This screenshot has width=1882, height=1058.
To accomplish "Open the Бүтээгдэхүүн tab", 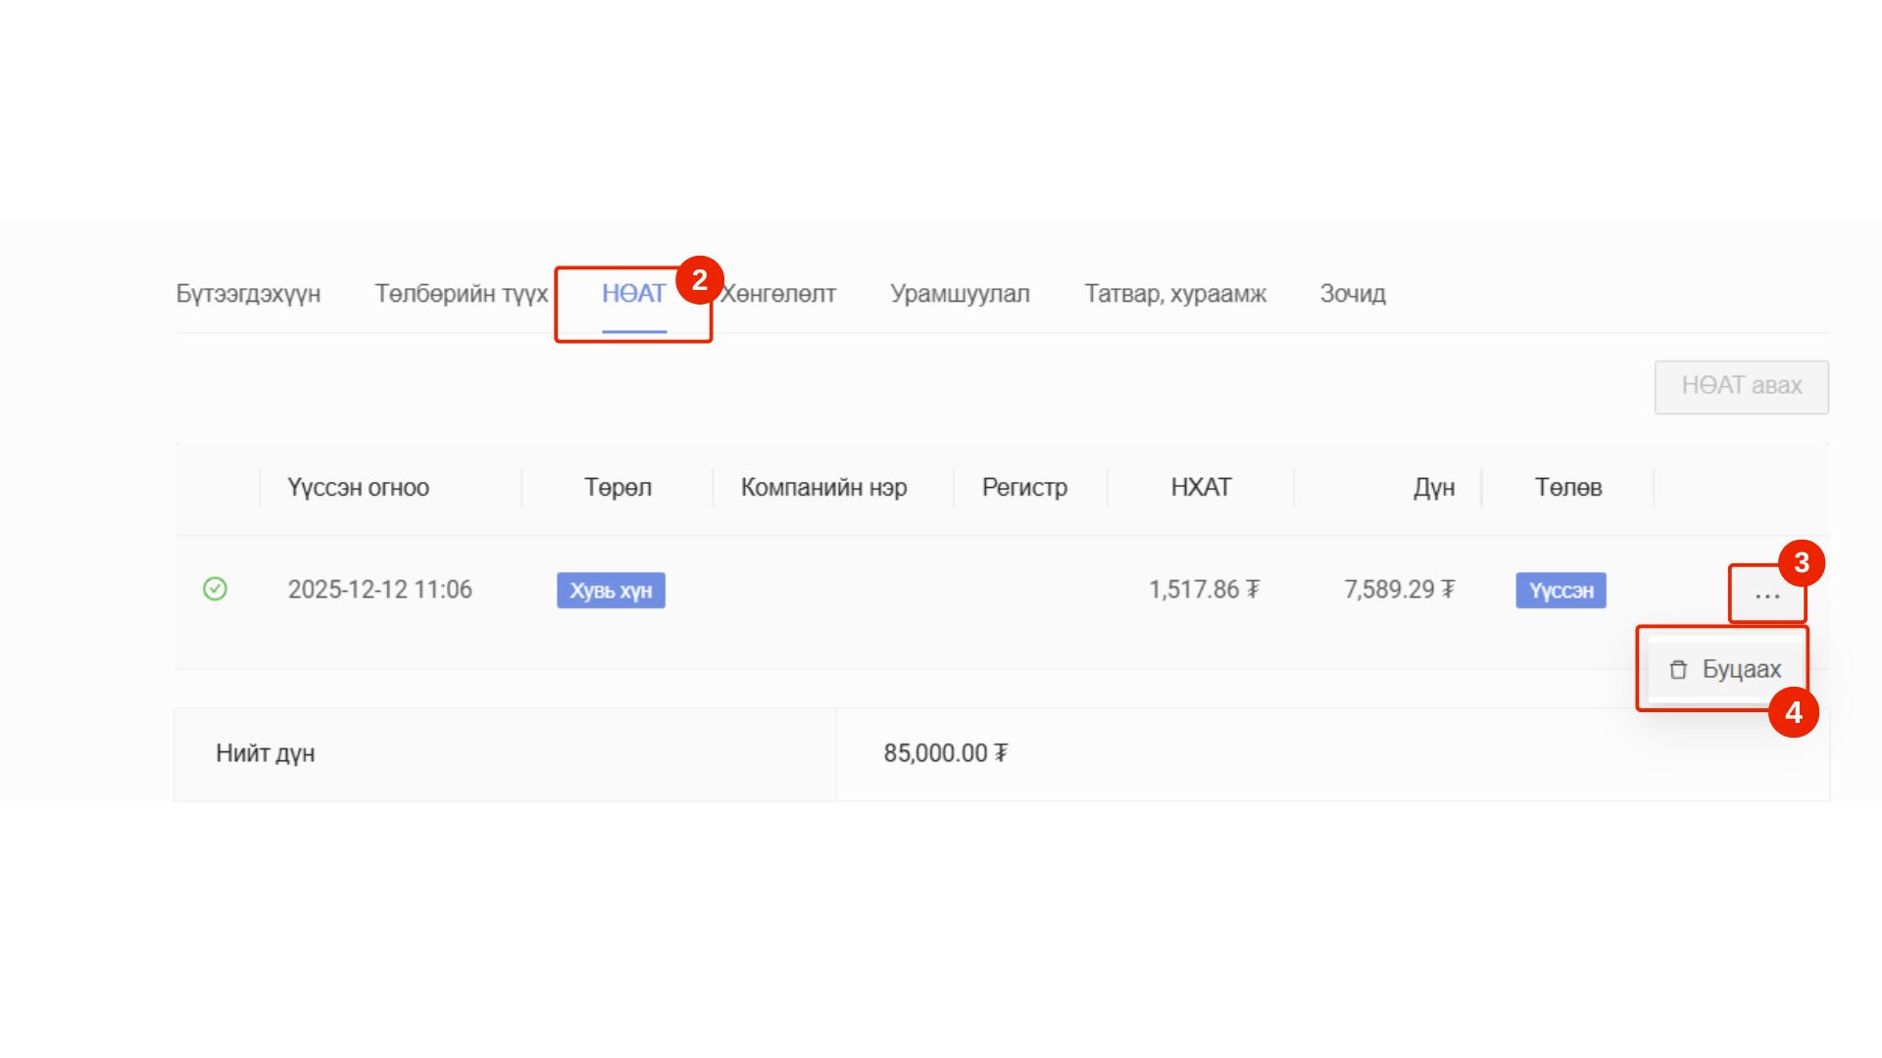I will pos(248,294).
